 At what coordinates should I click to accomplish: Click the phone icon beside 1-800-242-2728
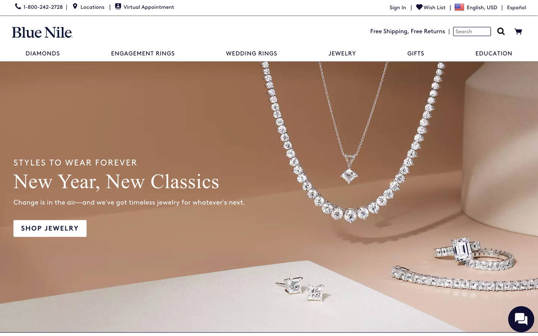(x=18, y=7)
